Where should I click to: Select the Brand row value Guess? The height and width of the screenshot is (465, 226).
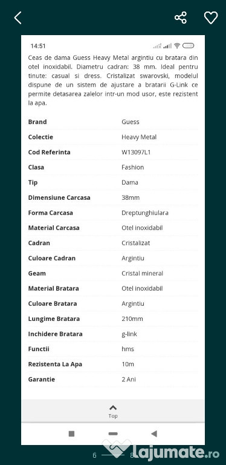(x=130, y=122)
